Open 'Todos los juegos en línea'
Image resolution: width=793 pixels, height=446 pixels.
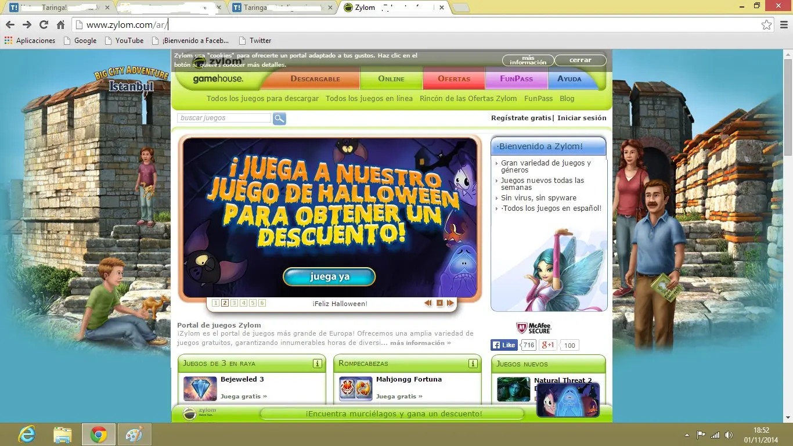(369, 99)
